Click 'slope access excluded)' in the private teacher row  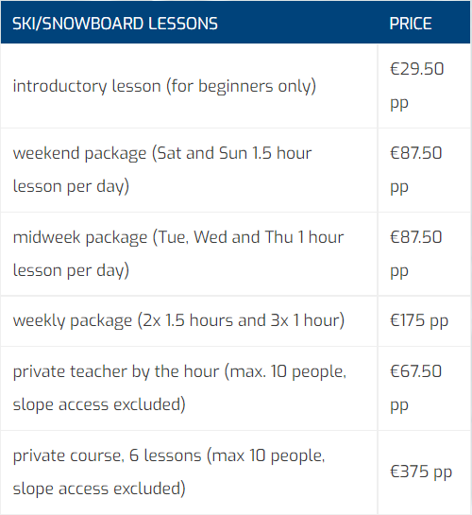99,405
